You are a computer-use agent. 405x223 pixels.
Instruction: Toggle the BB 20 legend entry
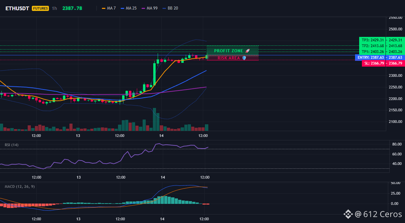coord(170,8)
